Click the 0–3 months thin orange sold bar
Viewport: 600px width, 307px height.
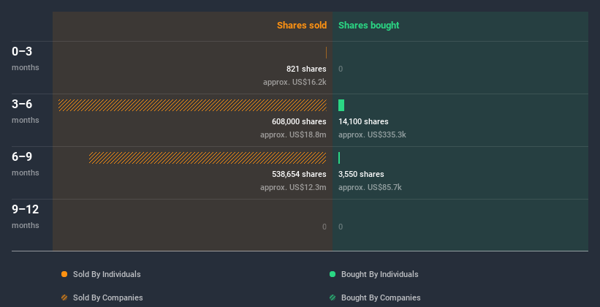(326, 53)
